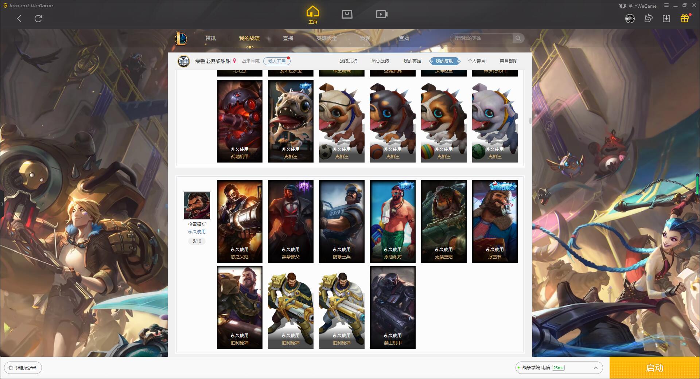Open the 英雄大全 tab
The width and height of the screenshot is (700, 379).
(327, 38)
